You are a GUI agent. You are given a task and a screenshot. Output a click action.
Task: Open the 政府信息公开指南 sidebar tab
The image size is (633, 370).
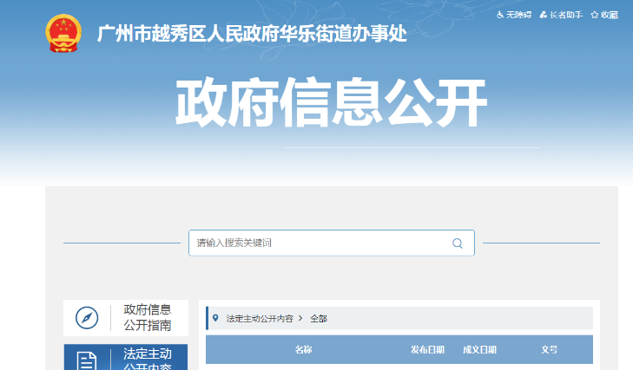(147, 318)
